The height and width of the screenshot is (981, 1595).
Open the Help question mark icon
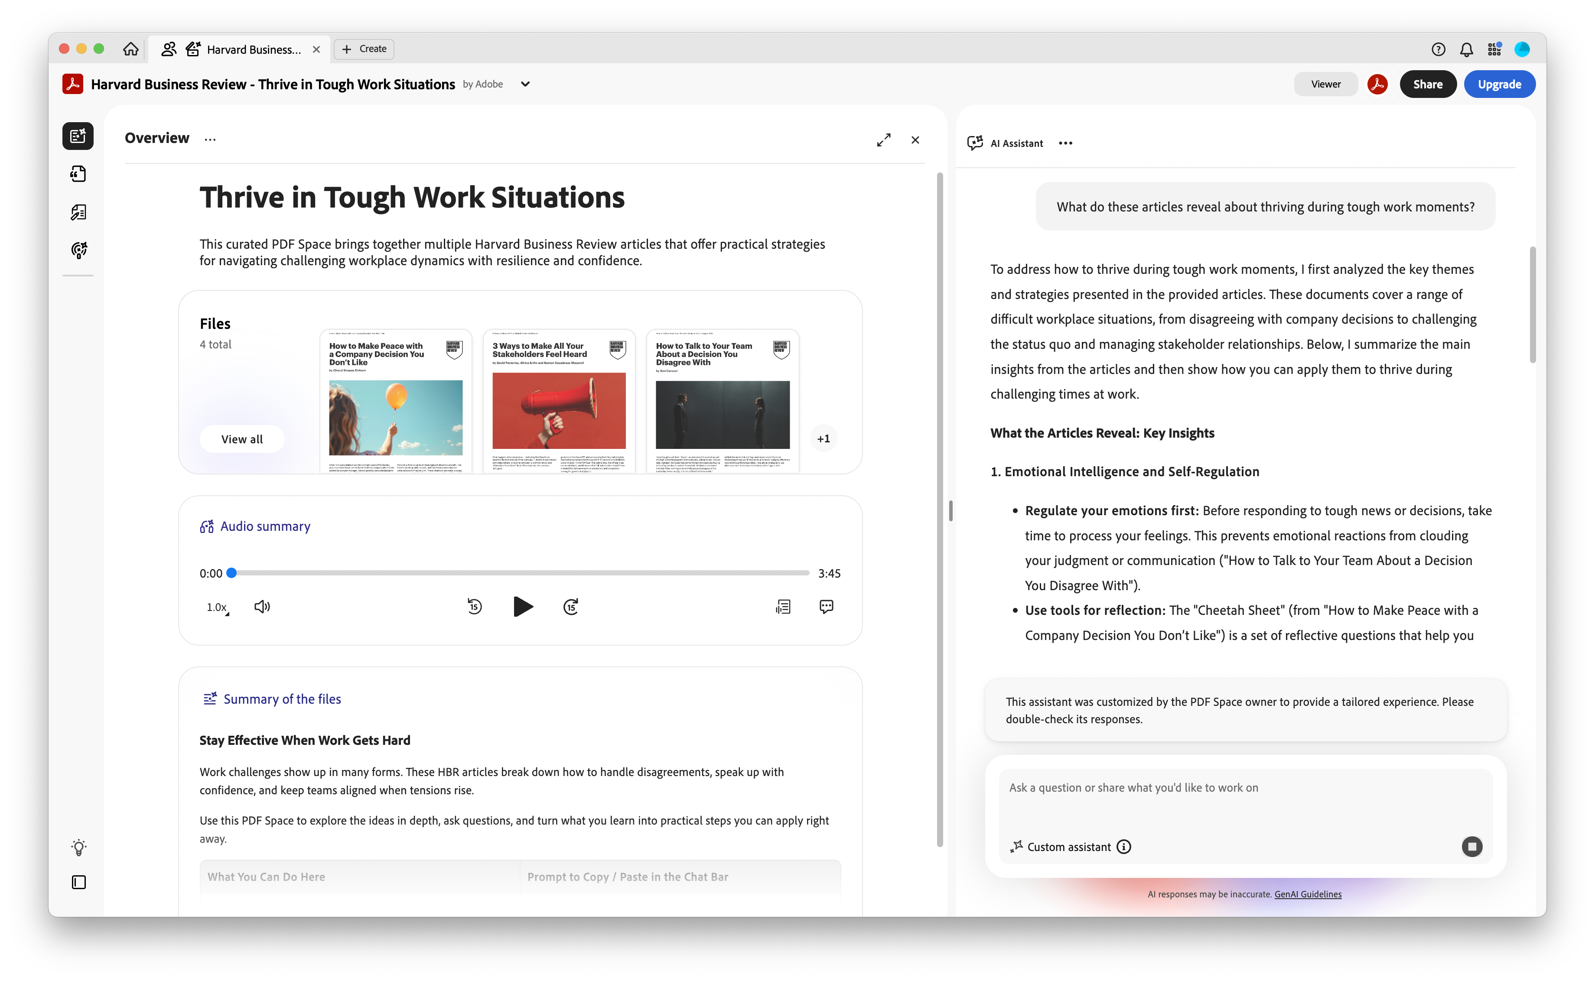click(x=1438, y=49)
